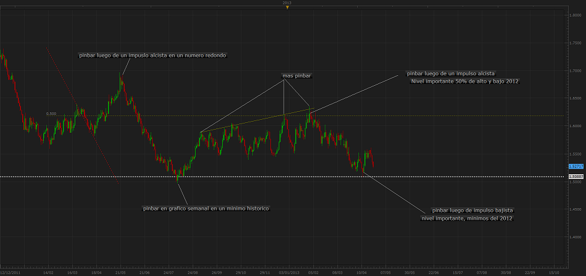Viewport: 586px width, 276px height.
Task: Select the 2013 year label at top
Action: click(287, 2)
